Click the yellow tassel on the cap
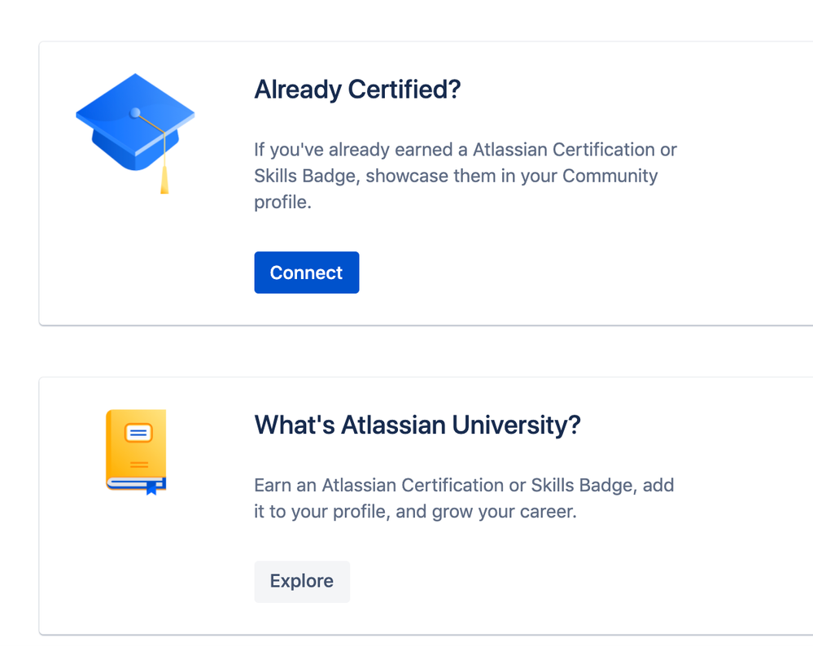Image resolution: width=813 pixels, height=646 pixels. (x=164, y=179)
